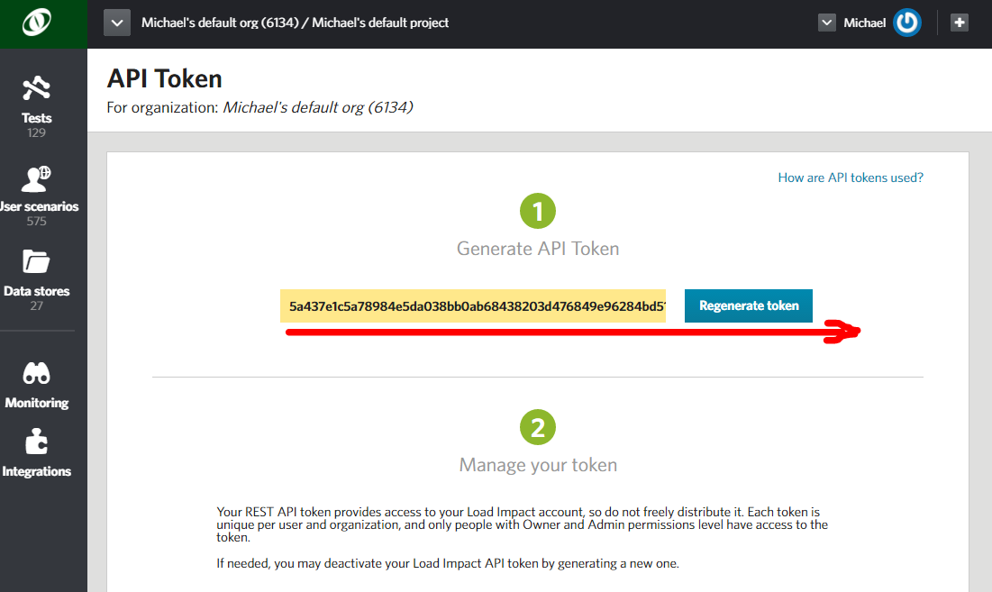Viewport: 992px width, 592px height.
Task: Click the user scenarios count '575'
Action: pos(36,222)
